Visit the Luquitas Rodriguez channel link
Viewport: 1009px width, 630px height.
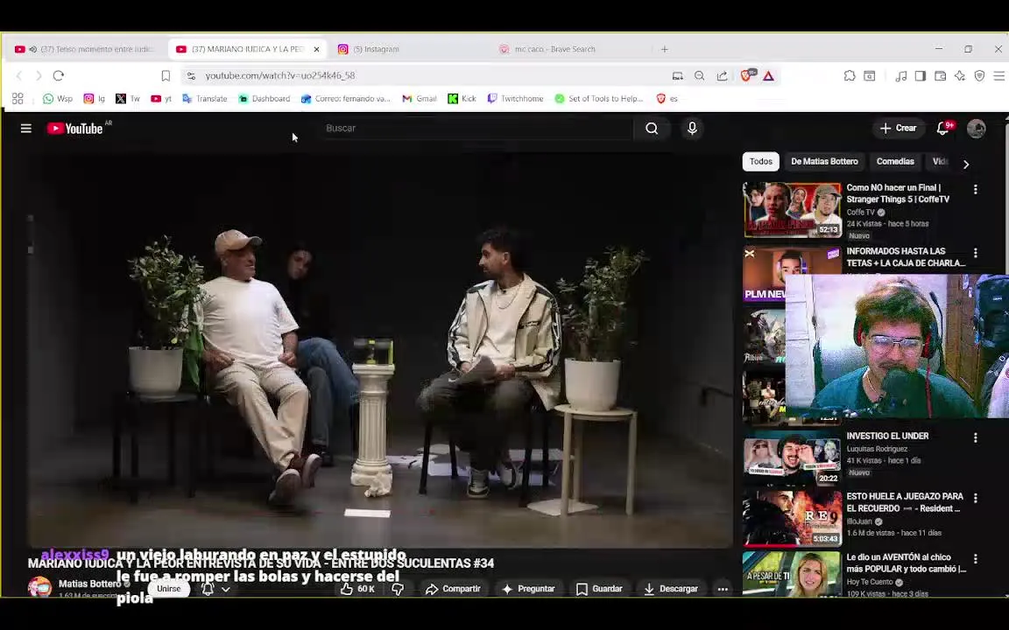(877, 449)
